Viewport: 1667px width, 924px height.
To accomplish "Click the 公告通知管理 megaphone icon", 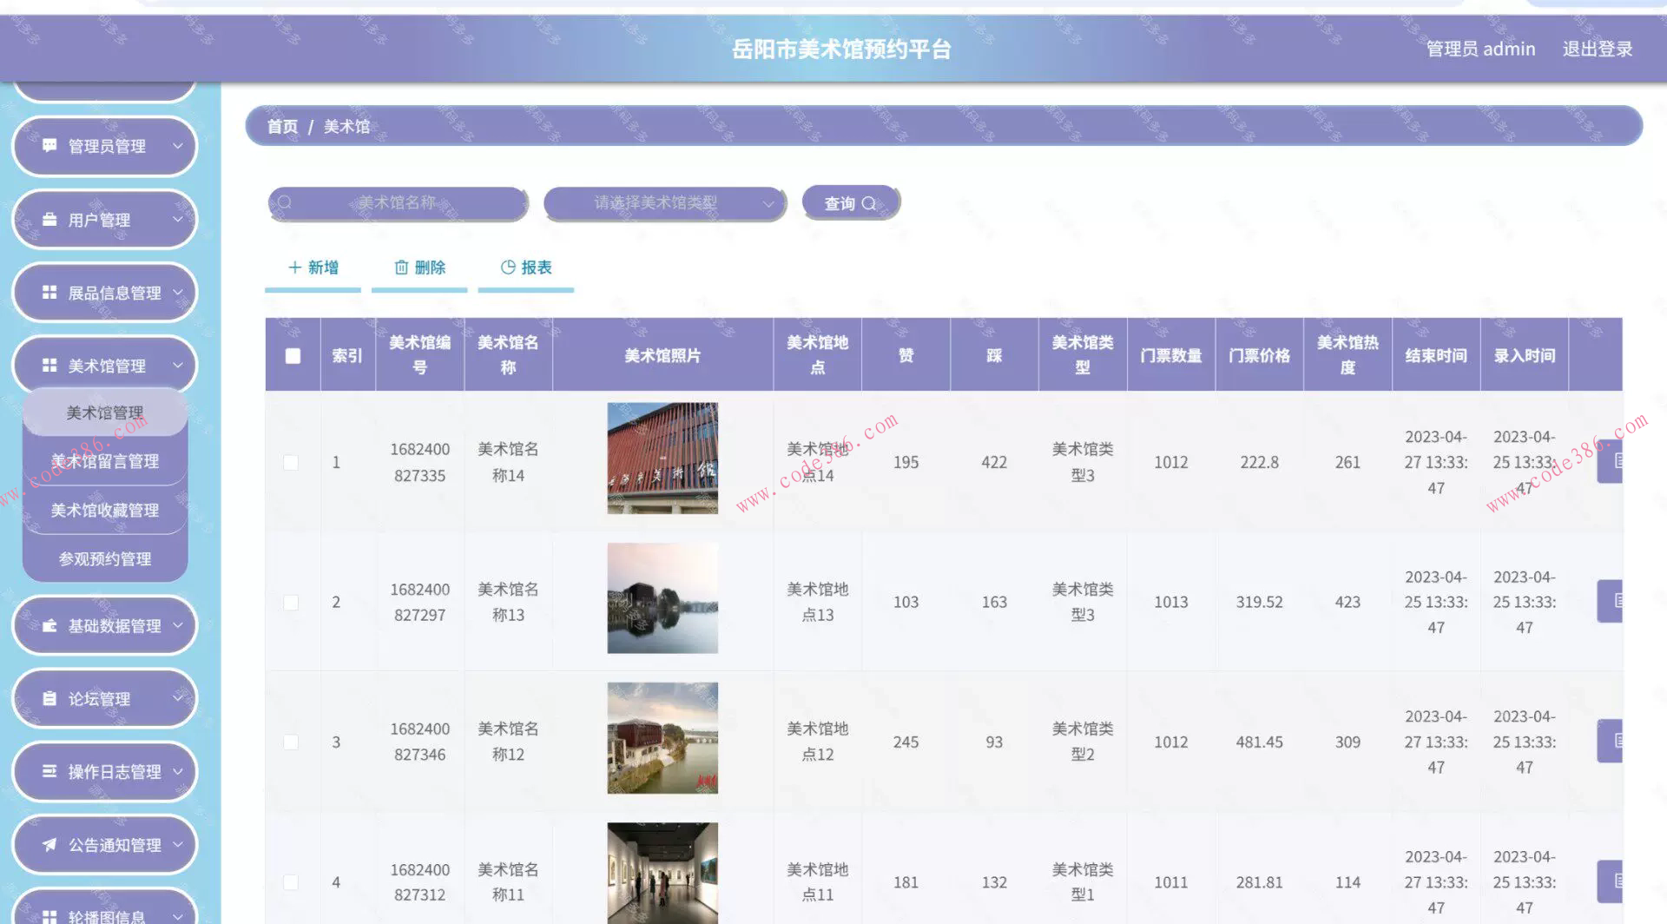I will click(x=49, y=844).
